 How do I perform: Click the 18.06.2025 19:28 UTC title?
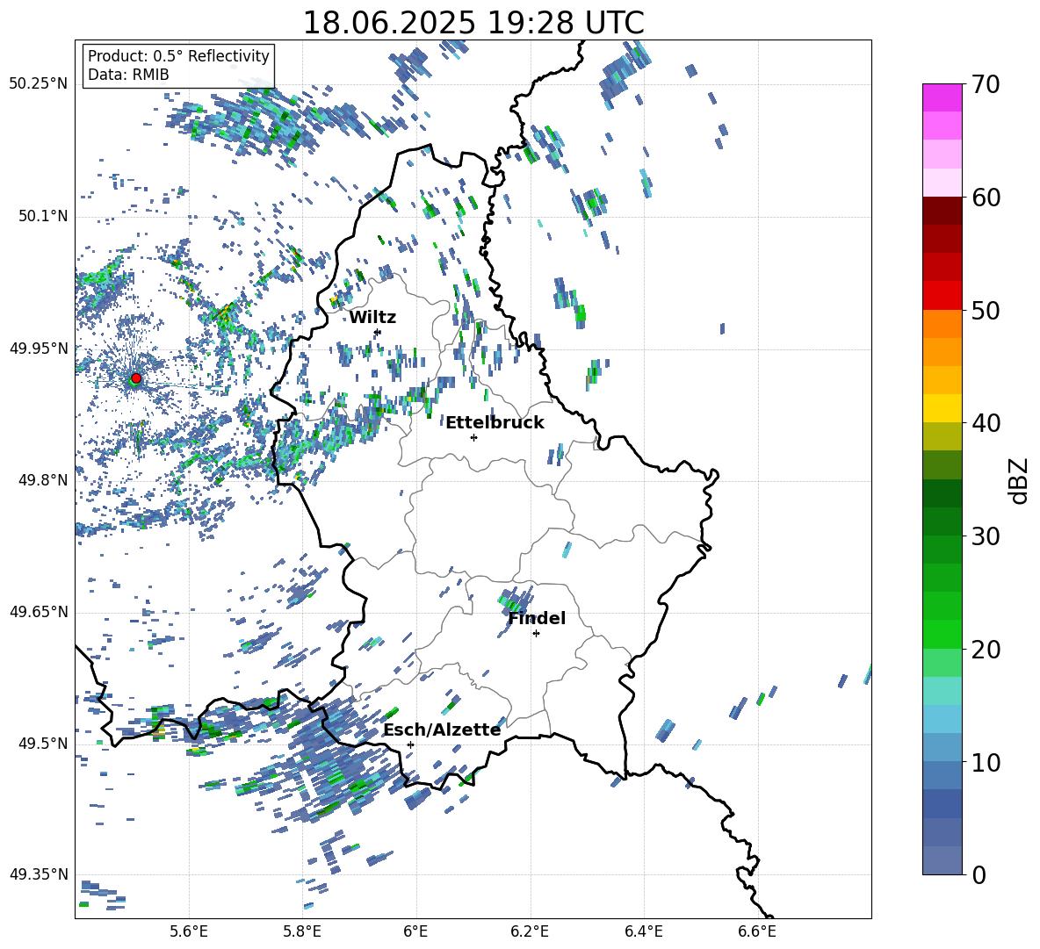pos(473,23)
